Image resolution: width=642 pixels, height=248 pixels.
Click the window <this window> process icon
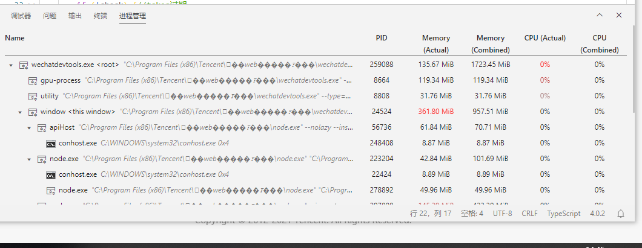[33, 112]
